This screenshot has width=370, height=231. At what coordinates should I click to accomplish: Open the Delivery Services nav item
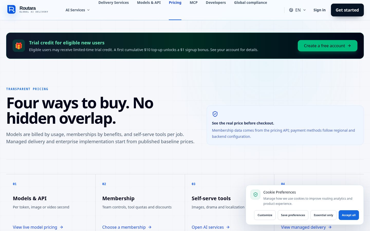point(114,3)
